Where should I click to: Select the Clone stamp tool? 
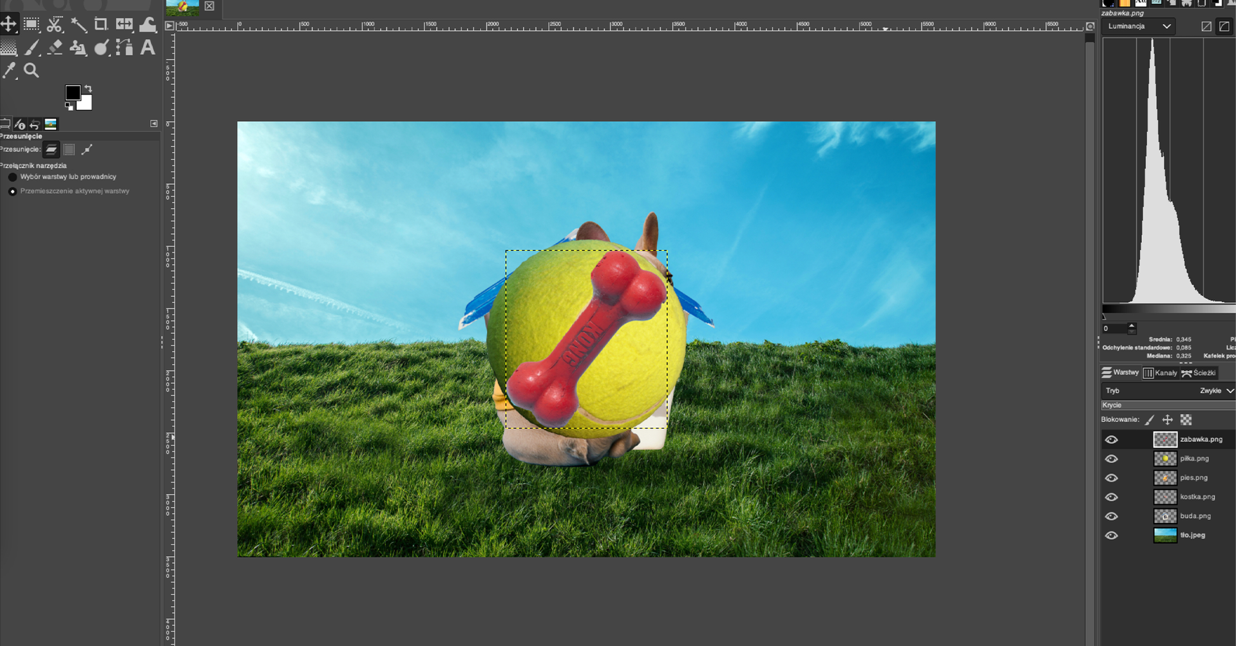click(x=78, y=48)
